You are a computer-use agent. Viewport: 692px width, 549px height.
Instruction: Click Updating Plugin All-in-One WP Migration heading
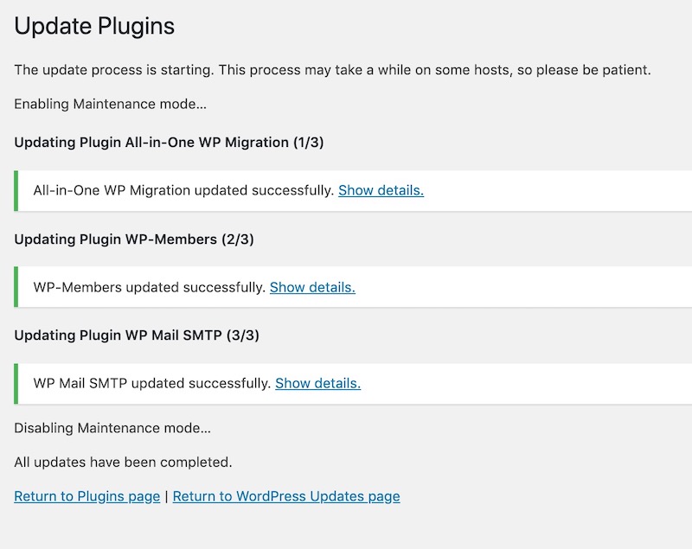(169, 143)
